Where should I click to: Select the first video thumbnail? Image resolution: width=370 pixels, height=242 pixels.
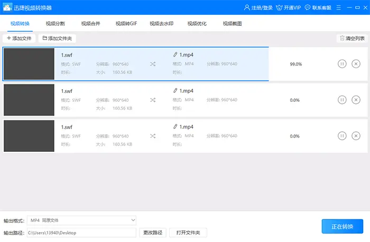[x=29, y=64]
